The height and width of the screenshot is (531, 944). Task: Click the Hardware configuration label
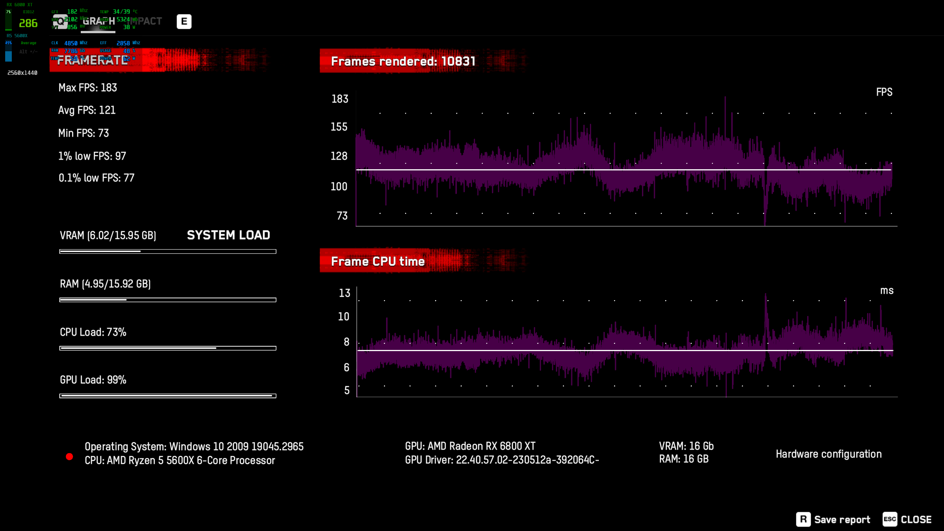click(829, 454)
